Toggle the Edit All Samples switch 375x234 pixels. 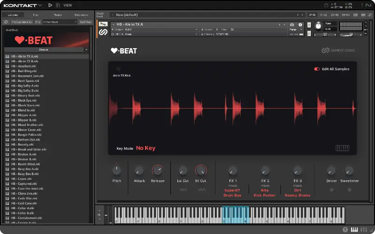pyautogui.click(x=317, y=69)
